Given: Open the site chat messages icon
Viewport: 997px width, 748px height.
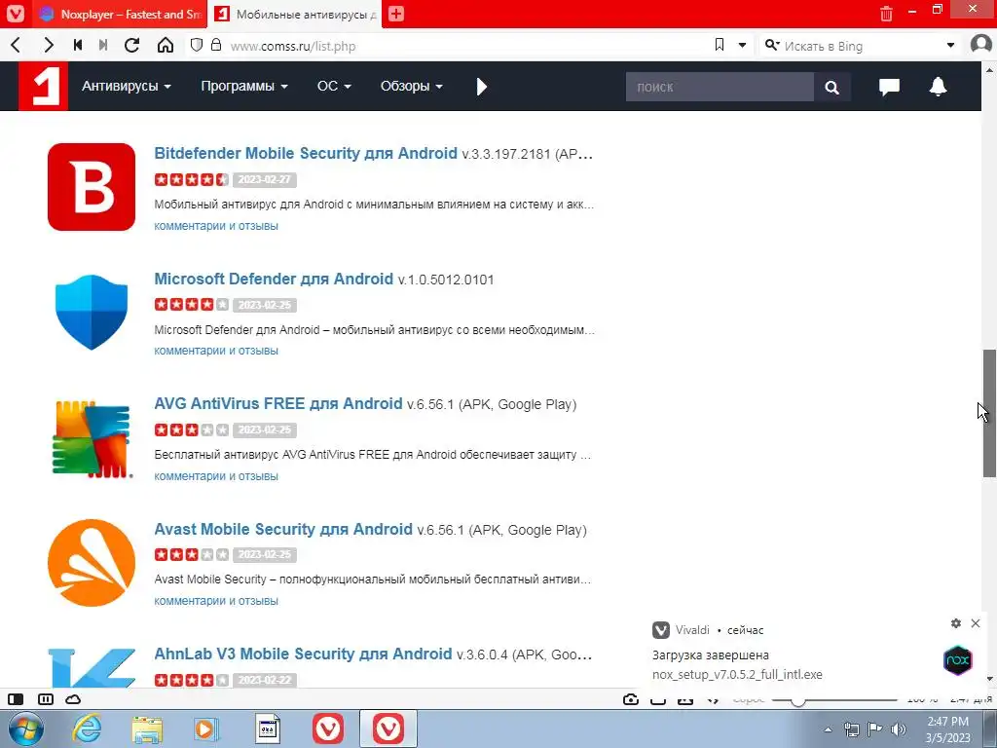Looking at the screenshot, I should pyautogui.click(x=889, y=87).
